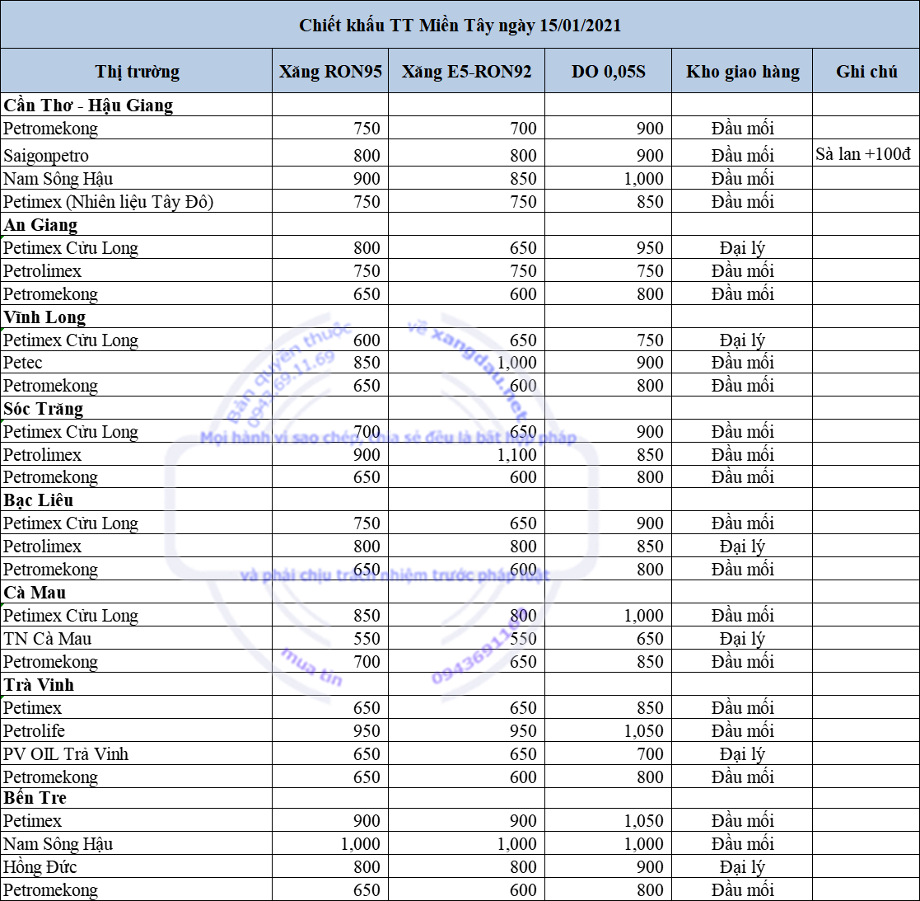Click TN Cà Mau's "Đại lý" cell
Viewport: 920px width, 901px height.
742,638
